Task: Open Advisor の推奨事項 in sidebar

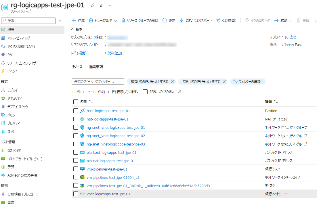Action: coord(22,175)
